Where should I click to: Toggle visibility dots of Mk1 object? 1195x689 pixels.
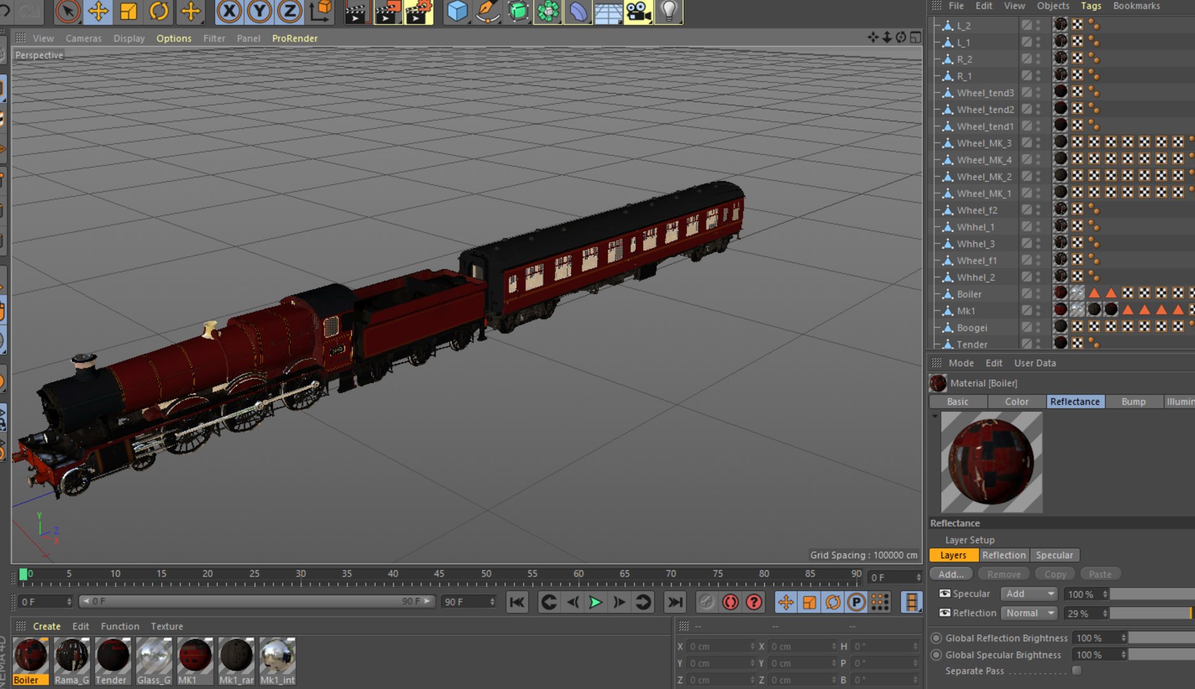[x=1039, y=311]
